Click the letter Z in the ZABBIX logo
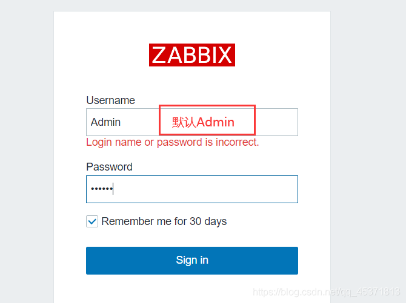The height and width of the screenshot is (303, 406). point(159,55)
